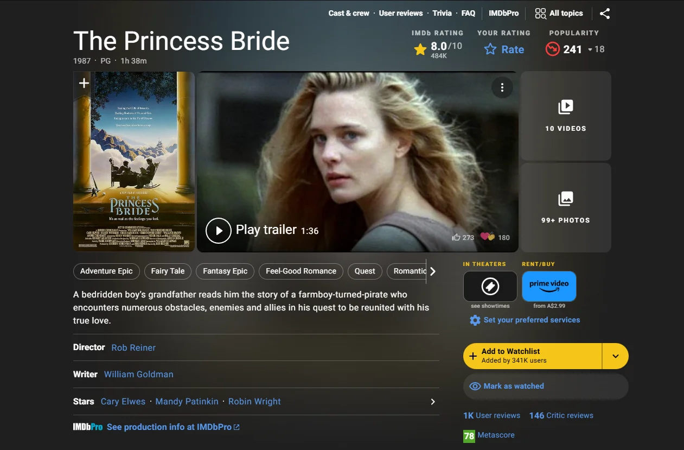
Task: Switch to the Trivia section
Action: click(x=442, y=13)
